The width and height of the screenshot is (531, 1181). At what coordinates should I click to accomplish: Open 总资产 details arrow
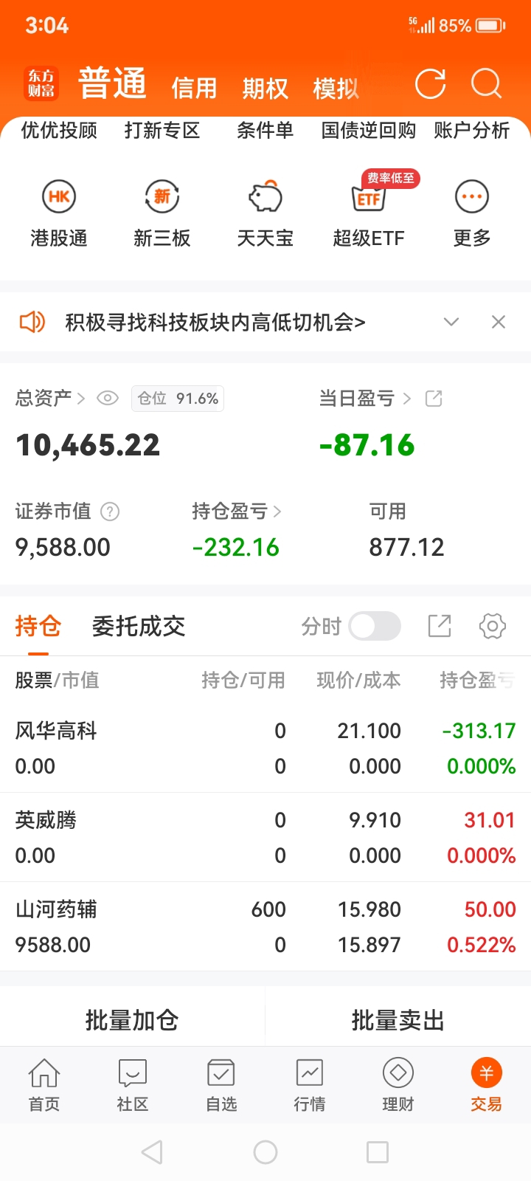[x=81, y=399]
